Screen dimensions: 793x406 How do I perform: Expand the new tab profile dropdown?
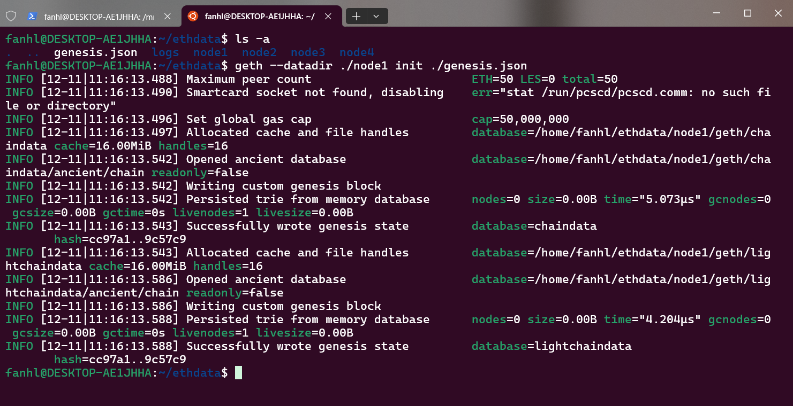pos(376,17)
